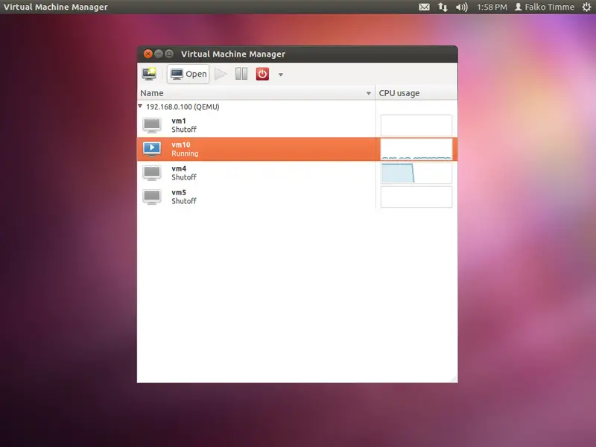The image size is (596, 447).
Task: Click the vm10 CPU usage graph
Action: coord(416,149)
